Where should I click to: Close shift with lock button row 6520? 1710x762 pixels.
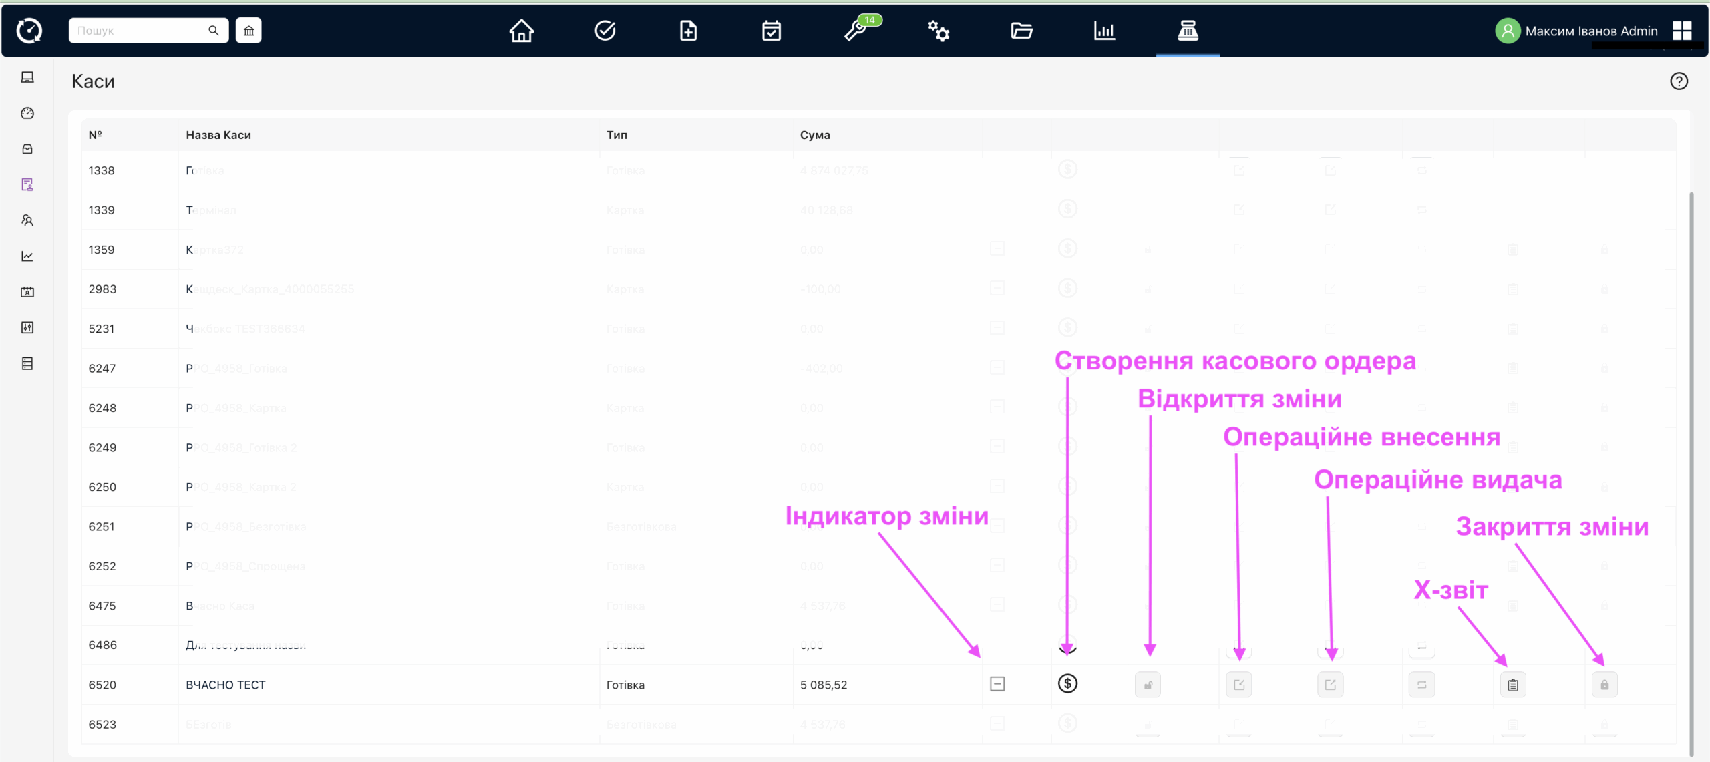pos(1604,685)
